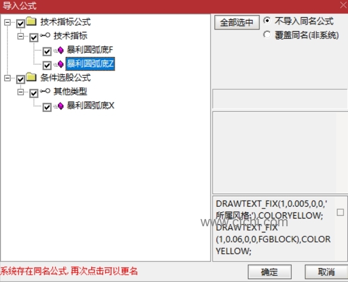The height and width of the screenshot is (282, 348).
Task: Click the 技术指标公式 folder icon
Action: coord(31,21)
